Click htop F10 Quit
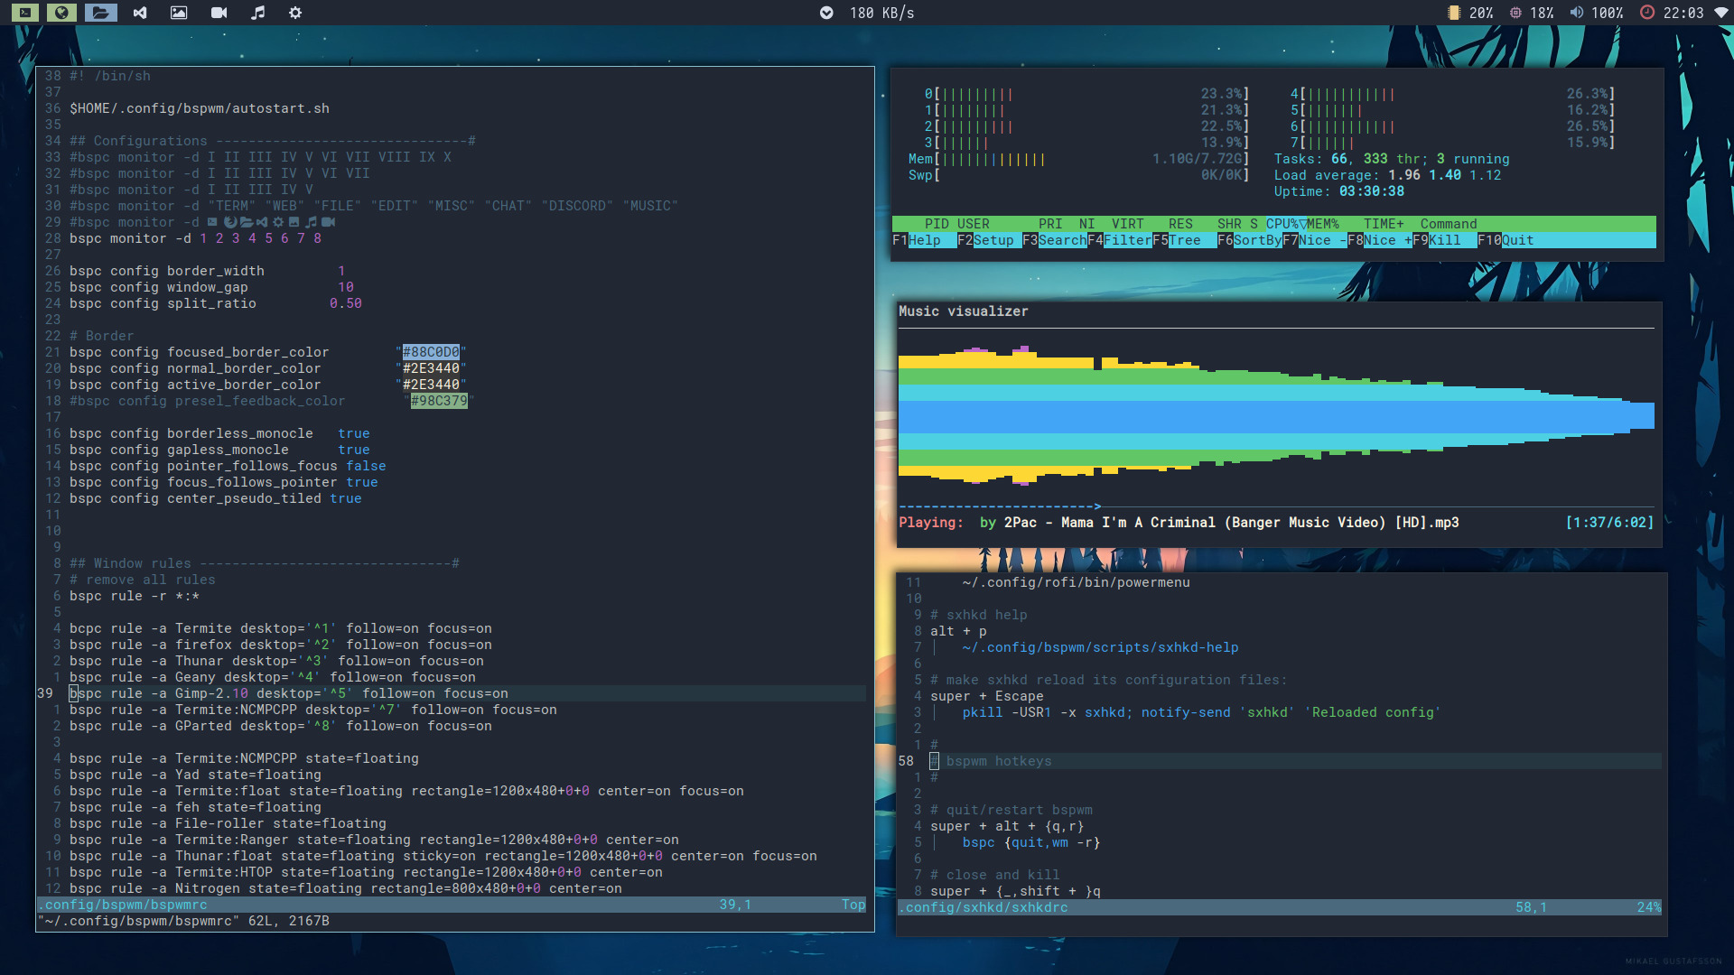 click(x=1506, y=240)
